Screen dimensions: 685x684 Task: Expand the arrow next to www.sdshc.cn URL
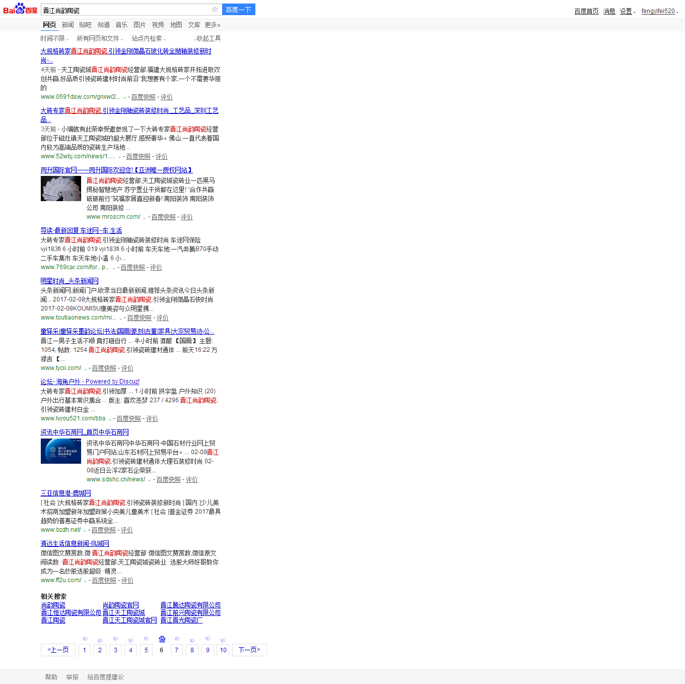[x=150, y=480]
